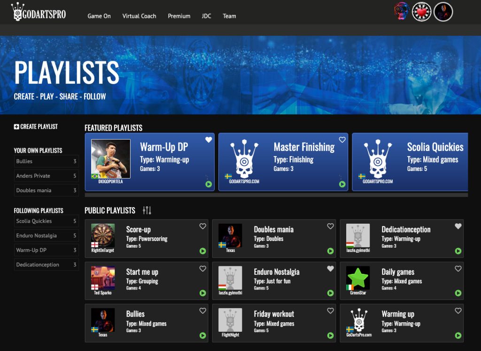Click the Master Finishing title
Viewport: 481px width, 351px height.
304,147
